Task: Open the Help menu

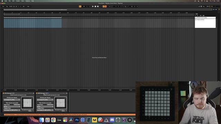Action: coord(32,1)
